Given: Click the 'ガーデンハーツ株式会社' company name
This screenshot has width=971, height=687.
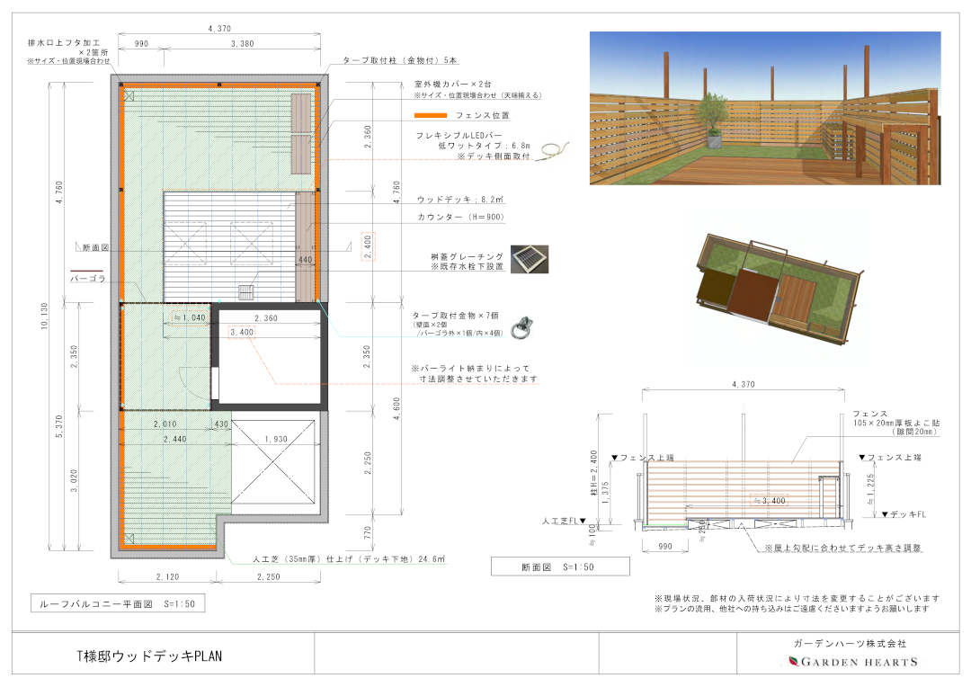Looking at the screenshot, I should point(851,644).
